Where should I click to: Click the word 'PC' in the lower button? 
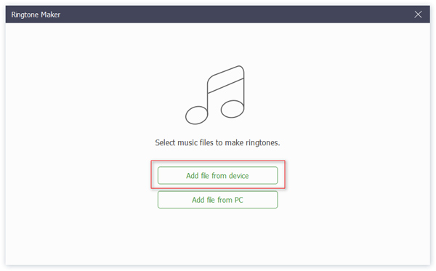[238, 200]
